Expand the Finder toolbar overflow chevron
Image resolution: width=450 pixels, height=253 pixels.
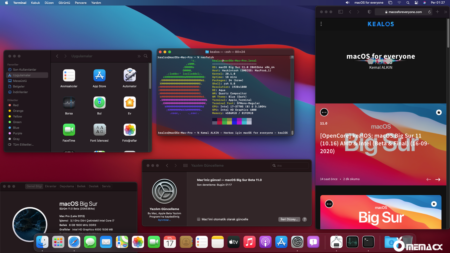[x=139, y=56]
